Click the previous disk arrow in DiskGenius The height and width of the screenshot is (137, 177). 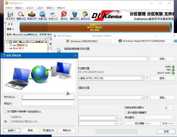[x=9, y=24]
